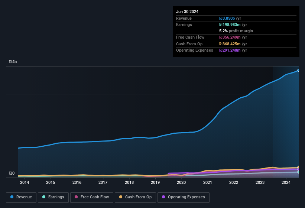The width and height of the screenshot is (305, 208).
Task: Click the 2023 x-axis label
Action: point(260,182)
